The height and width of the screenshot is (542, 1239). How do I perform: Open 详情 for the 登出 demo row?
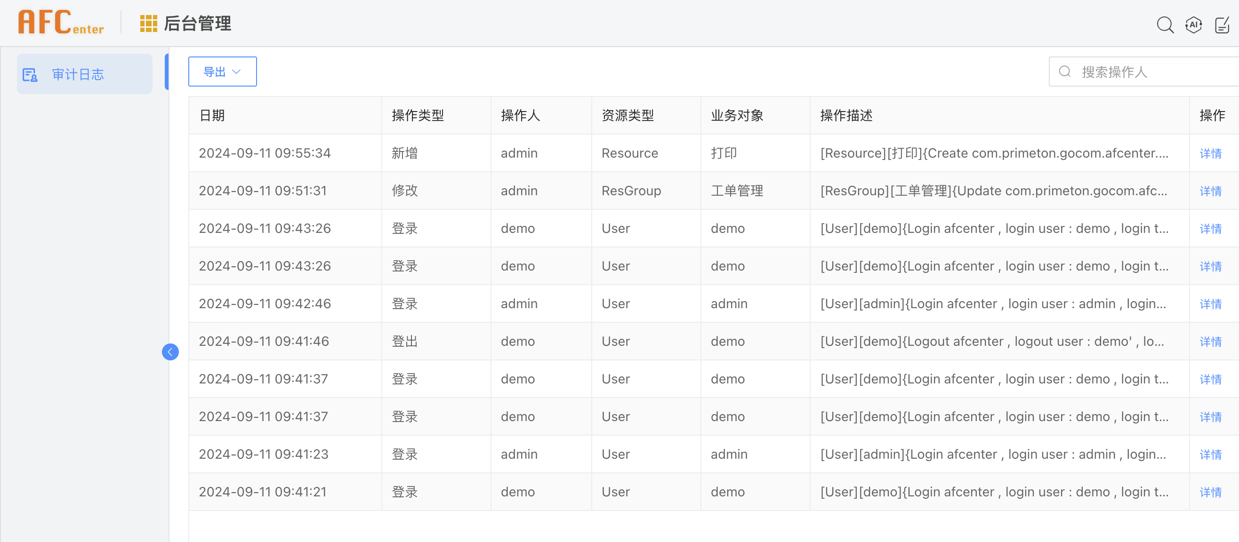[1210, 342]
